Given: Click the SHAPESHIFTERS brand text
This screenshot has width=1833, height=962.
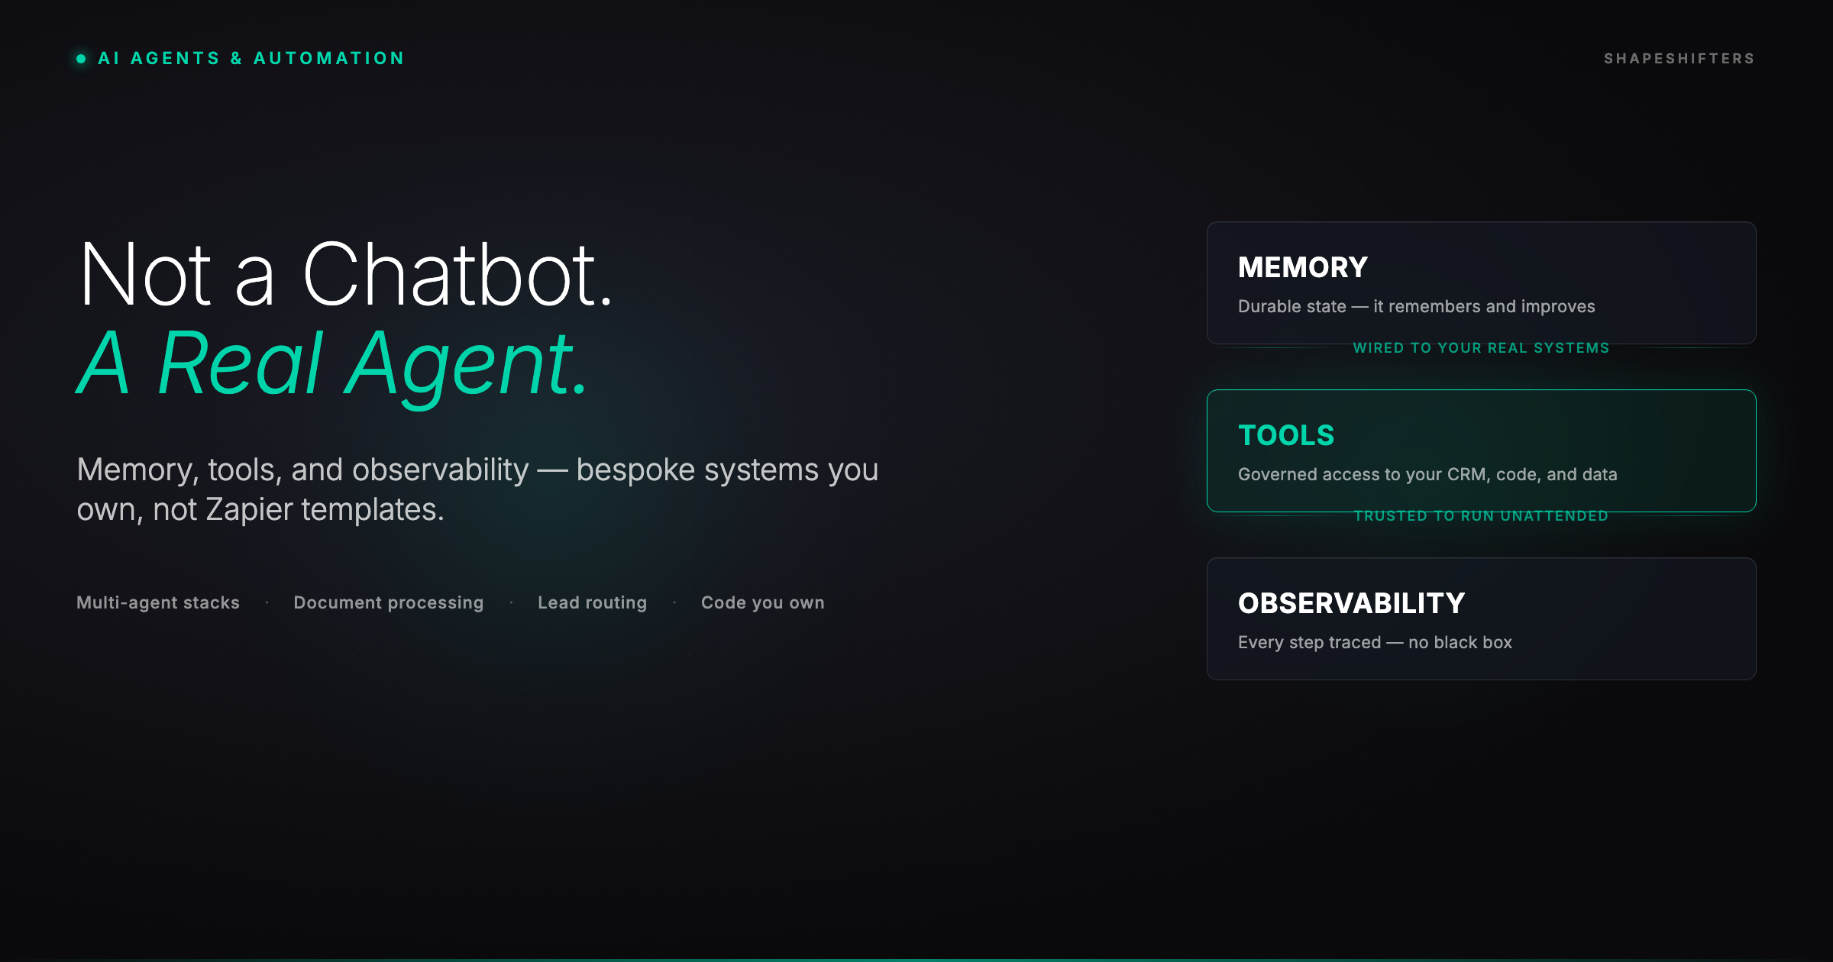Looking at the screenshot, I should click(1679, 59).
